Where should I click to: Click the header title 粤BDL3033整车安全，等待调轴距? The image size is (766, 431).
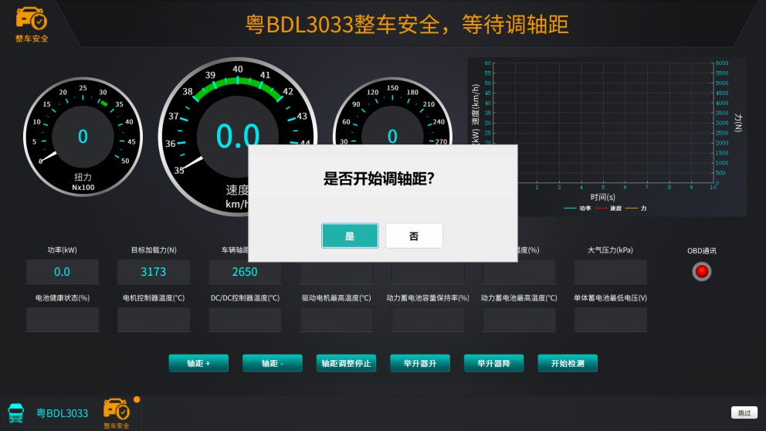coord(407,25)
